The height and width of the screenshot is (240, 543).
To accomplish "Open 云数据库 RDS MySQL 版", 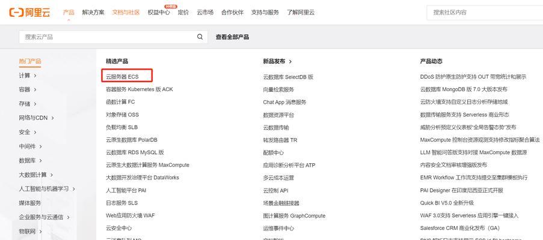I will [x=135, y=152].
